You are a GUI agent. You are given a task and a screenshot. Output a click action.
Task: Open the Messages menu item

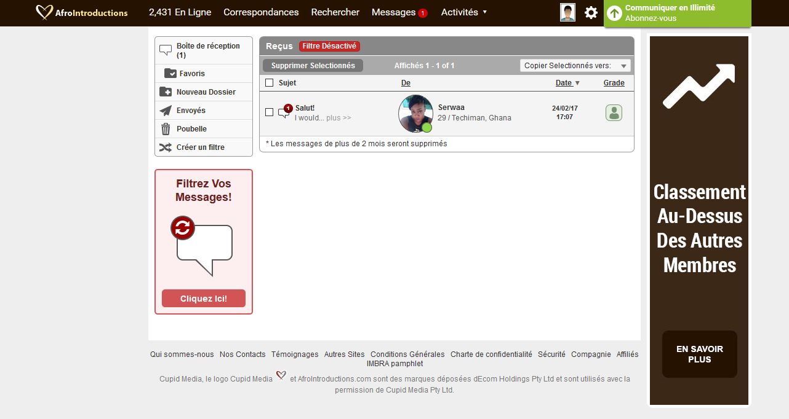pyautogui.click(x=394, y=12)
